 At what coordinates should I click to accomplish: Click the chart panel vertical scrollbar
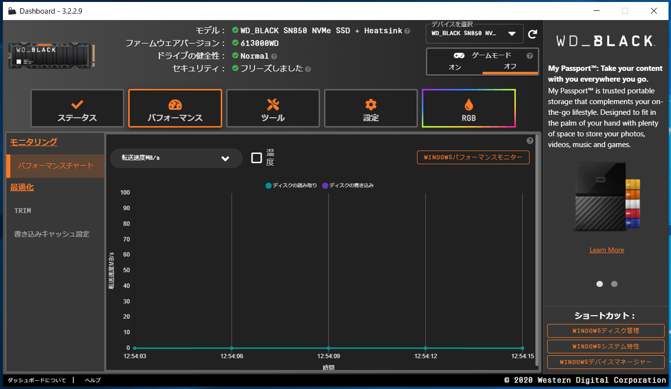click(x=538, y=250)
